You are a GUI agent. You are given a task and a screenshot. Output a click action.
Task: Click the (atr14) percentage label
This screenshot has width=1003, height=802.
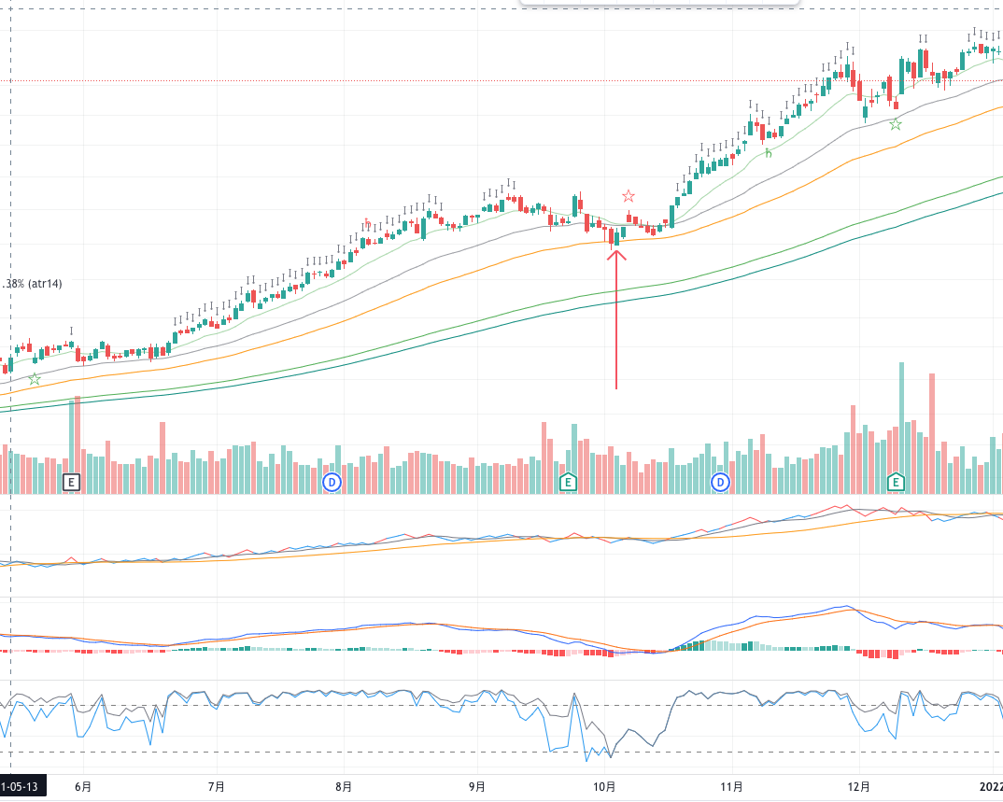(x=32, y=283)
